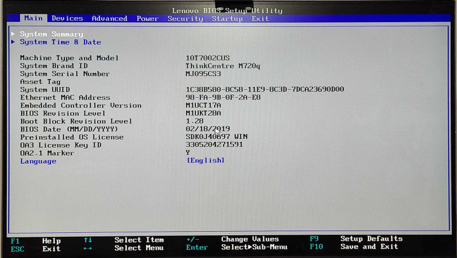Screen dimensions: 457x258
Task: Click the F10 Save and Exit hint
Action: point(354,247)
